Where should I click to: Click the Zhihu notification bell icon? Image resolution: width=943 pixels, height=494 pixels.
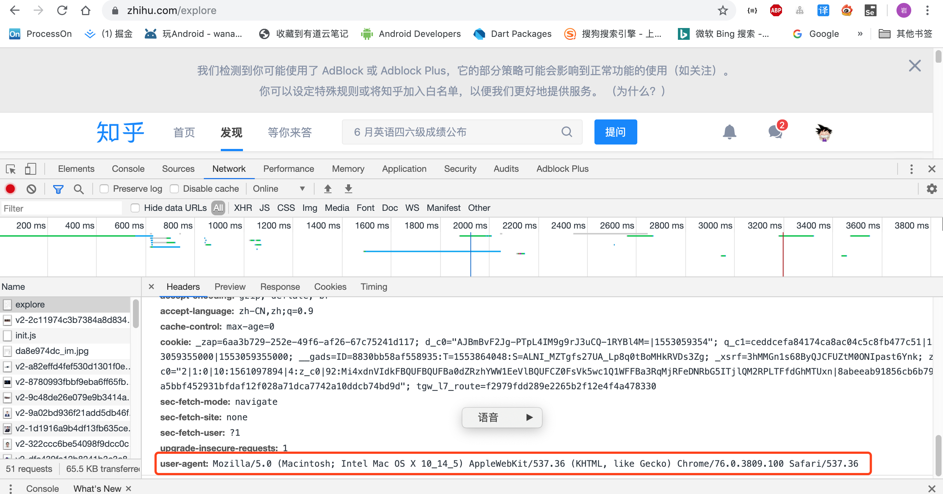point(729,132)
